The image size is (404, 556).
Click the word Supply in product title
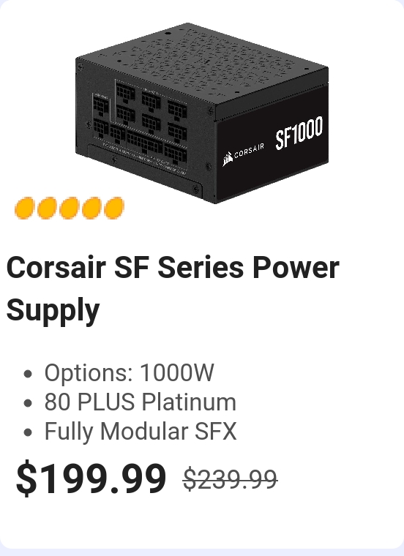click(53, 311)
